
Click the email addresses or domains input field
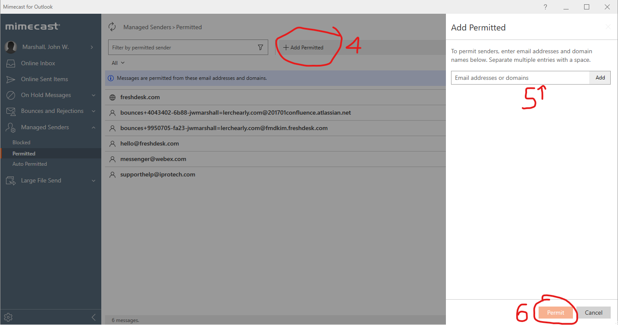[515, 78]
